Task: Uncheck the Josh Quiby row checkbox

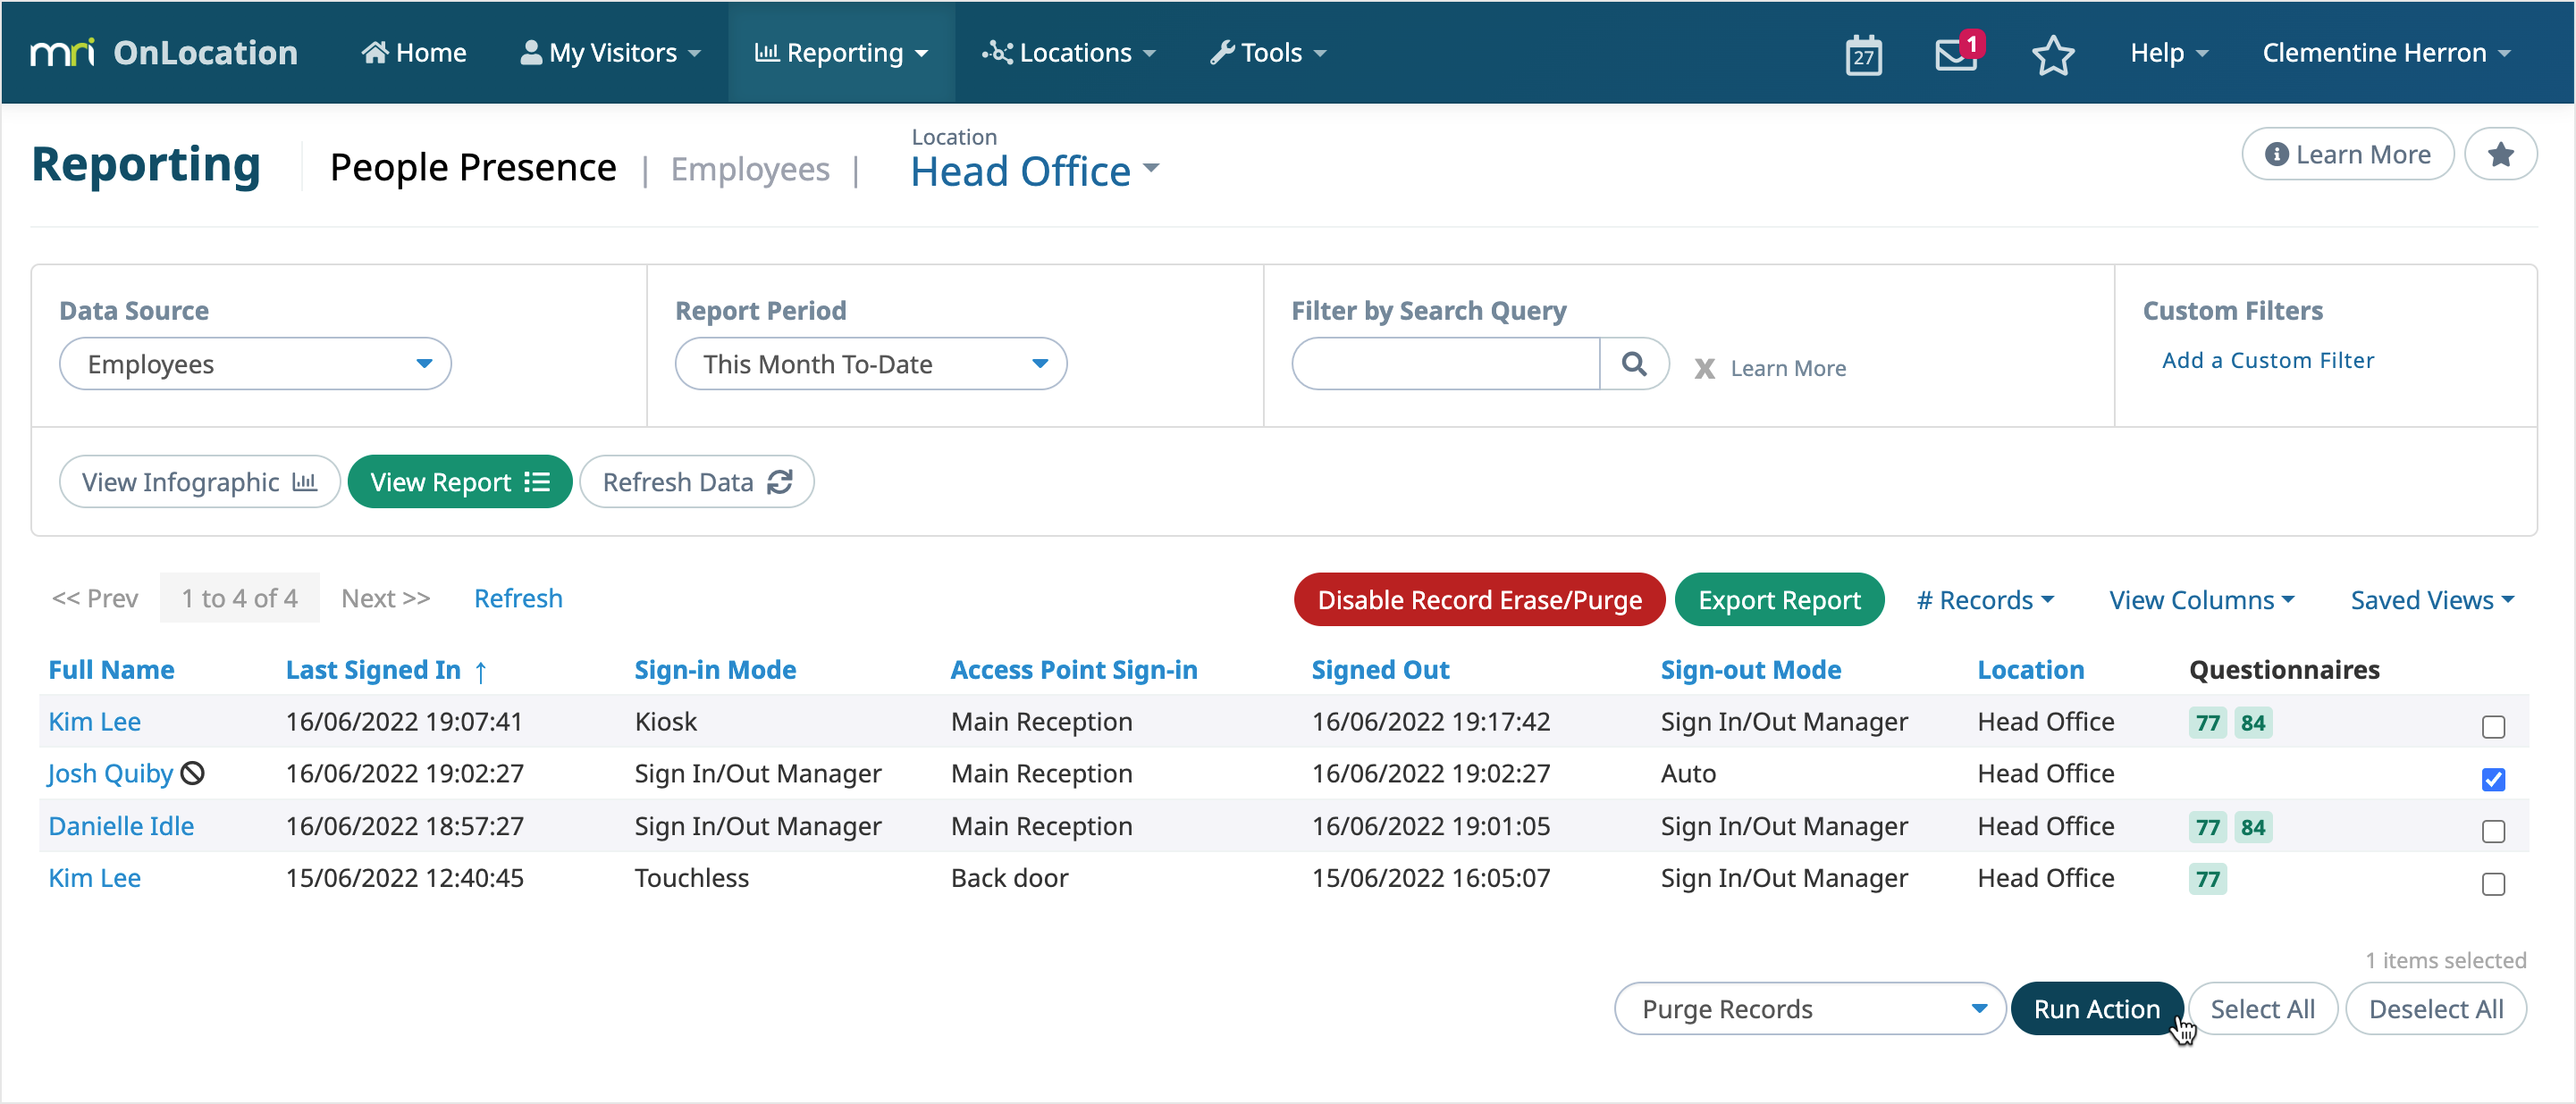Action: point(2492,778)
